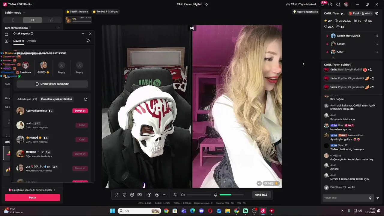Screen dimensions: 384x216
Task: Open the Windows Start menu
Action: point(112,211)
